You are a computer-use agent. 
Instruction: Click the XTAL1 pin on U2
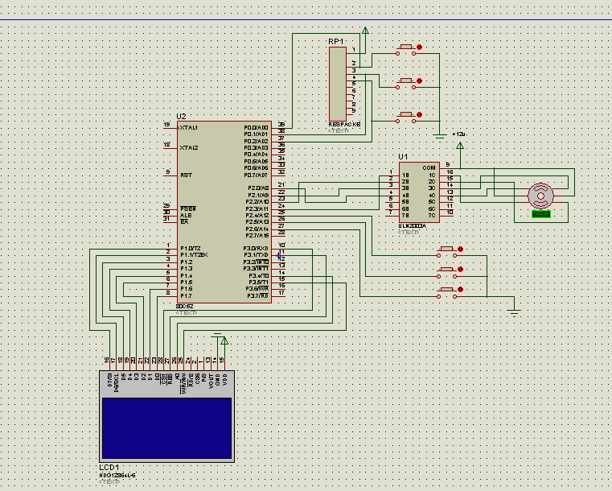171,127
